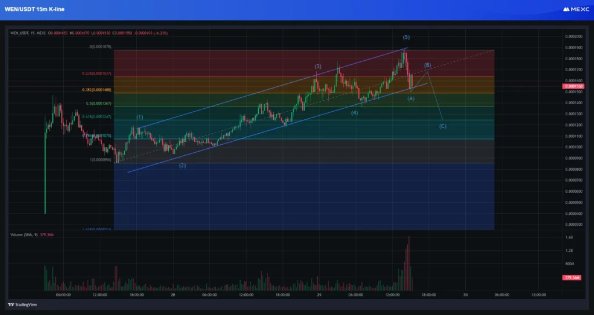Click the Elliott wave (5) label

406,37
